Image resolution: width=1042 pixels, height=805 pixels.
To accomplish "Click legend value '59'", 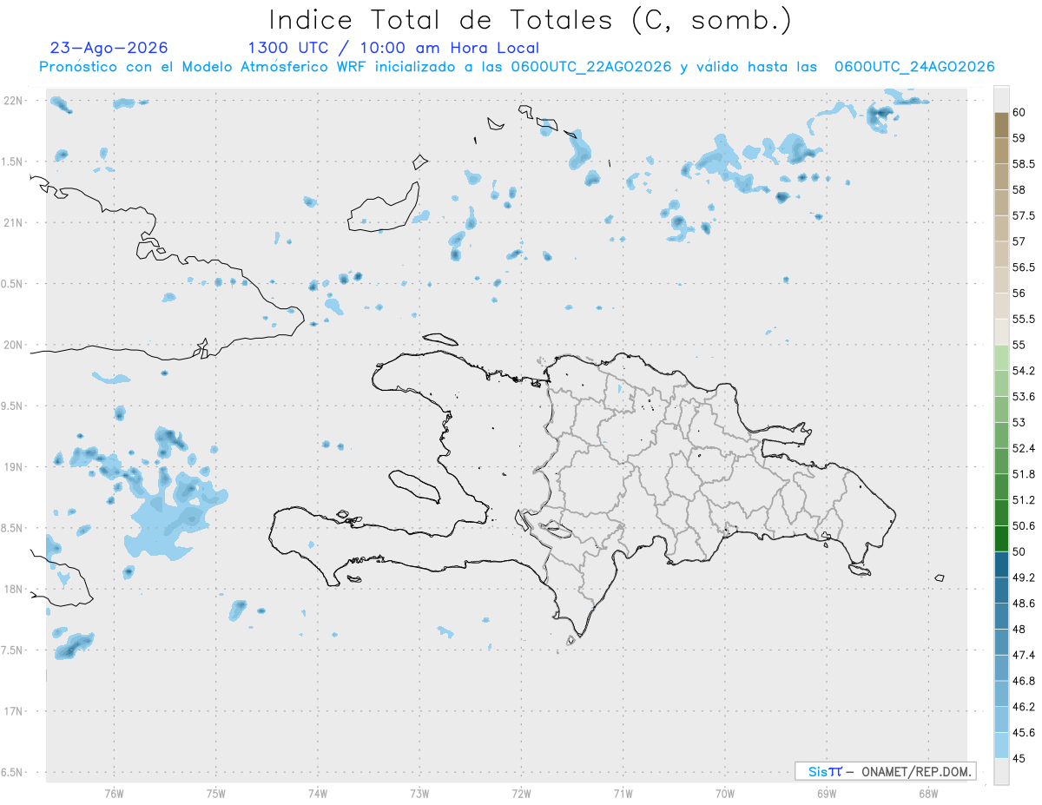I will pyautogui.click(x=1019, y=138).
